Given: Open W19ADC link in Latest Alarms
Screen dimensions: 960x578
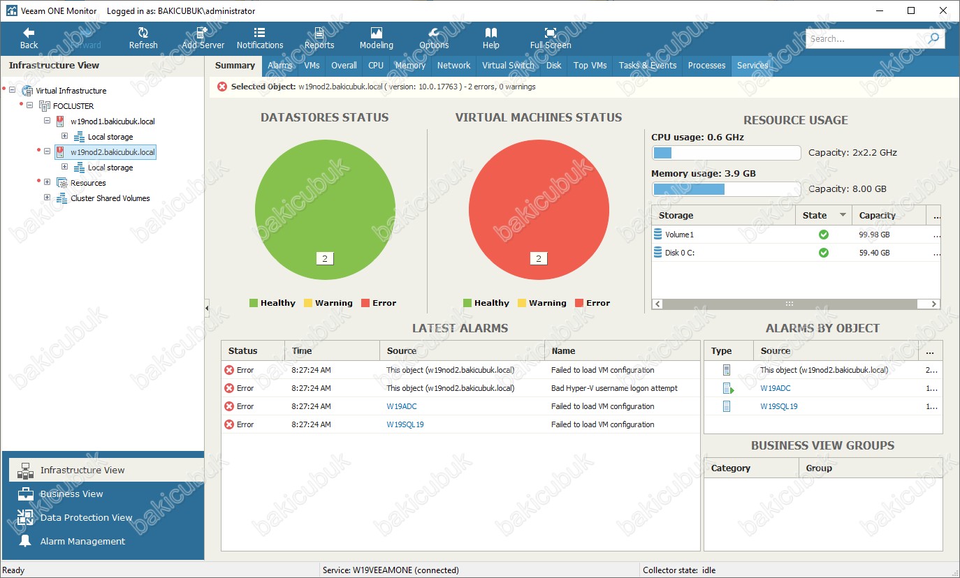Looking at the screenshot, I should [x=401, y=406].
